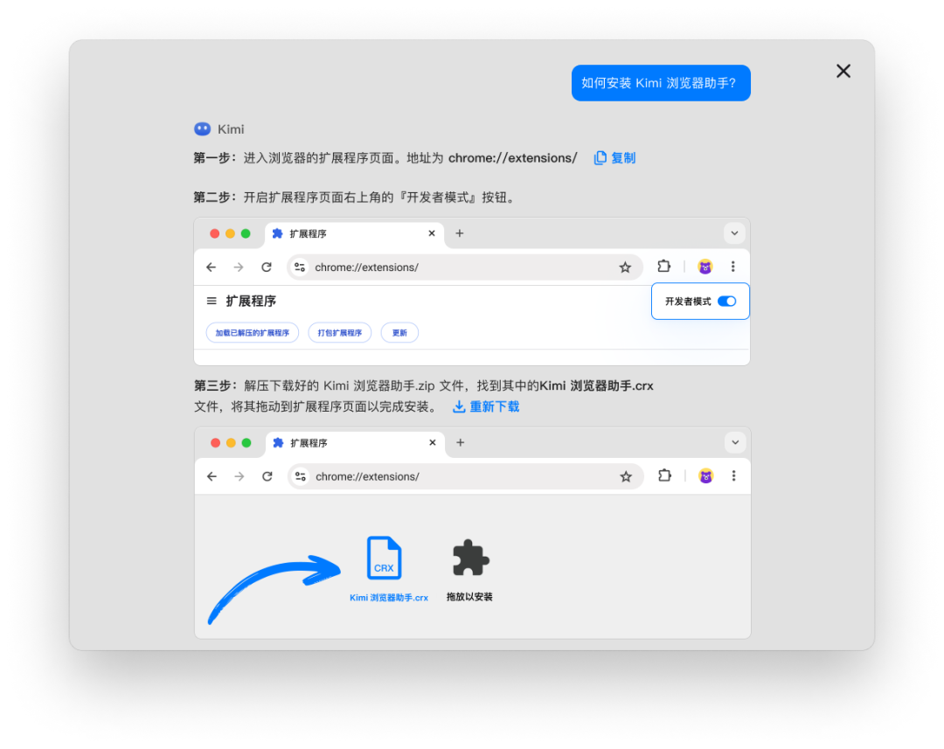Open a new tab in step three browser

pos(460,442)
